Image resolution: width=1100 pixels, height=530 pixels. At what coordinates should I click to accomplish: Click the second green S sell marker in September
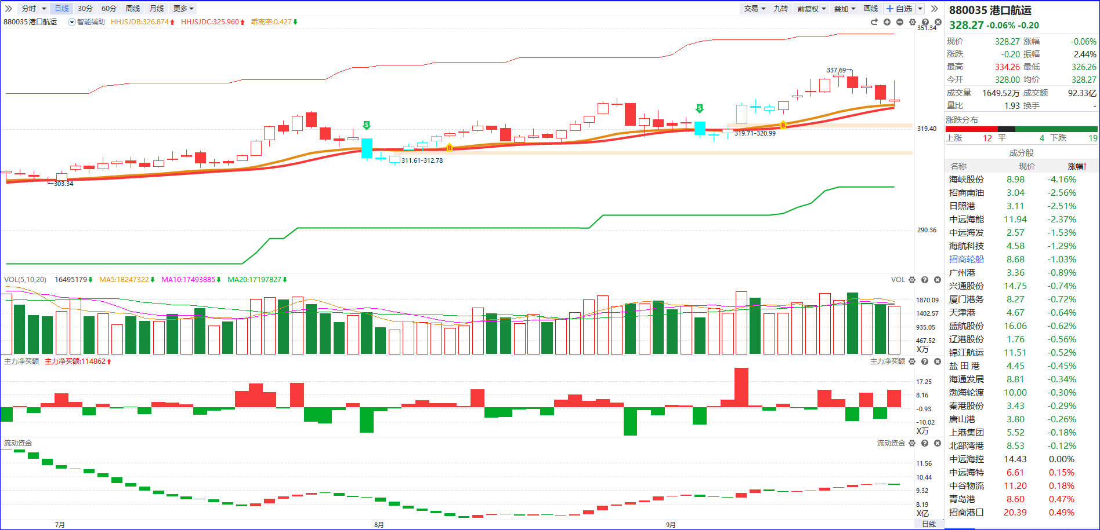[x=700, y=108]
